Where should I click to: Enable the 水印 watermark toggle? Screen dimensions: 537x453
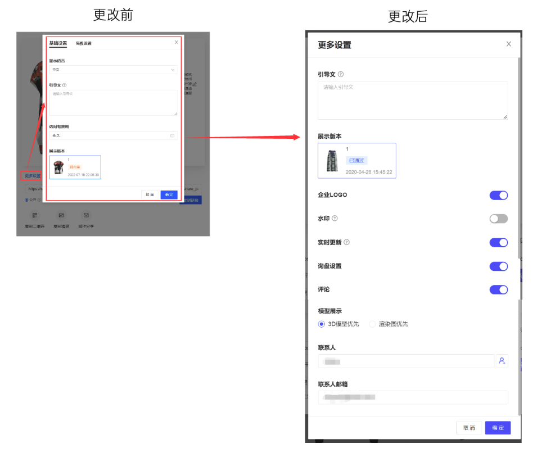coord(498,219)
